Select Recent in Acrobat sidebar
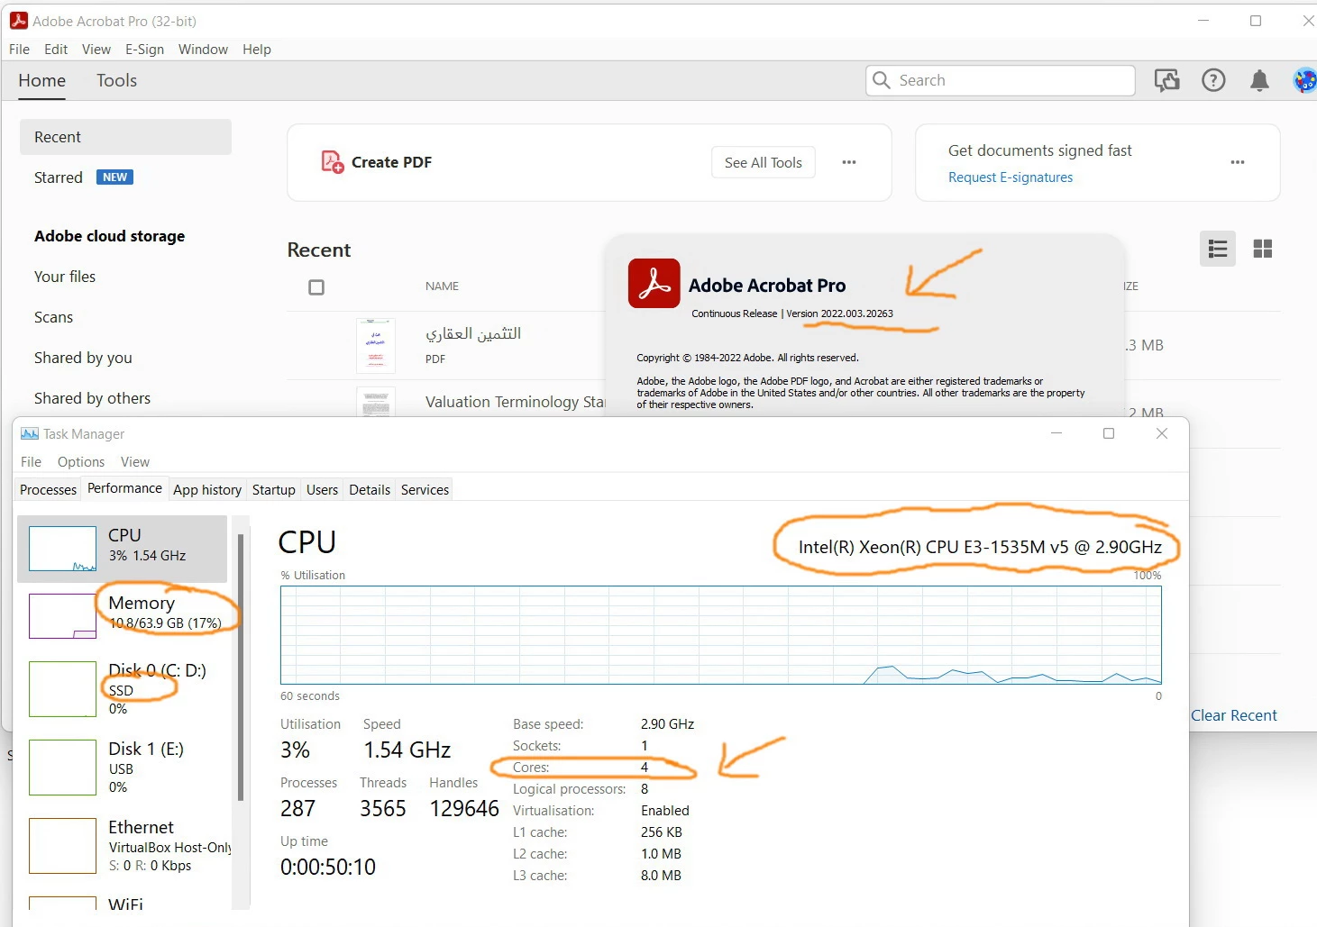Screen dimensions: 1317x927 (125, 137)
